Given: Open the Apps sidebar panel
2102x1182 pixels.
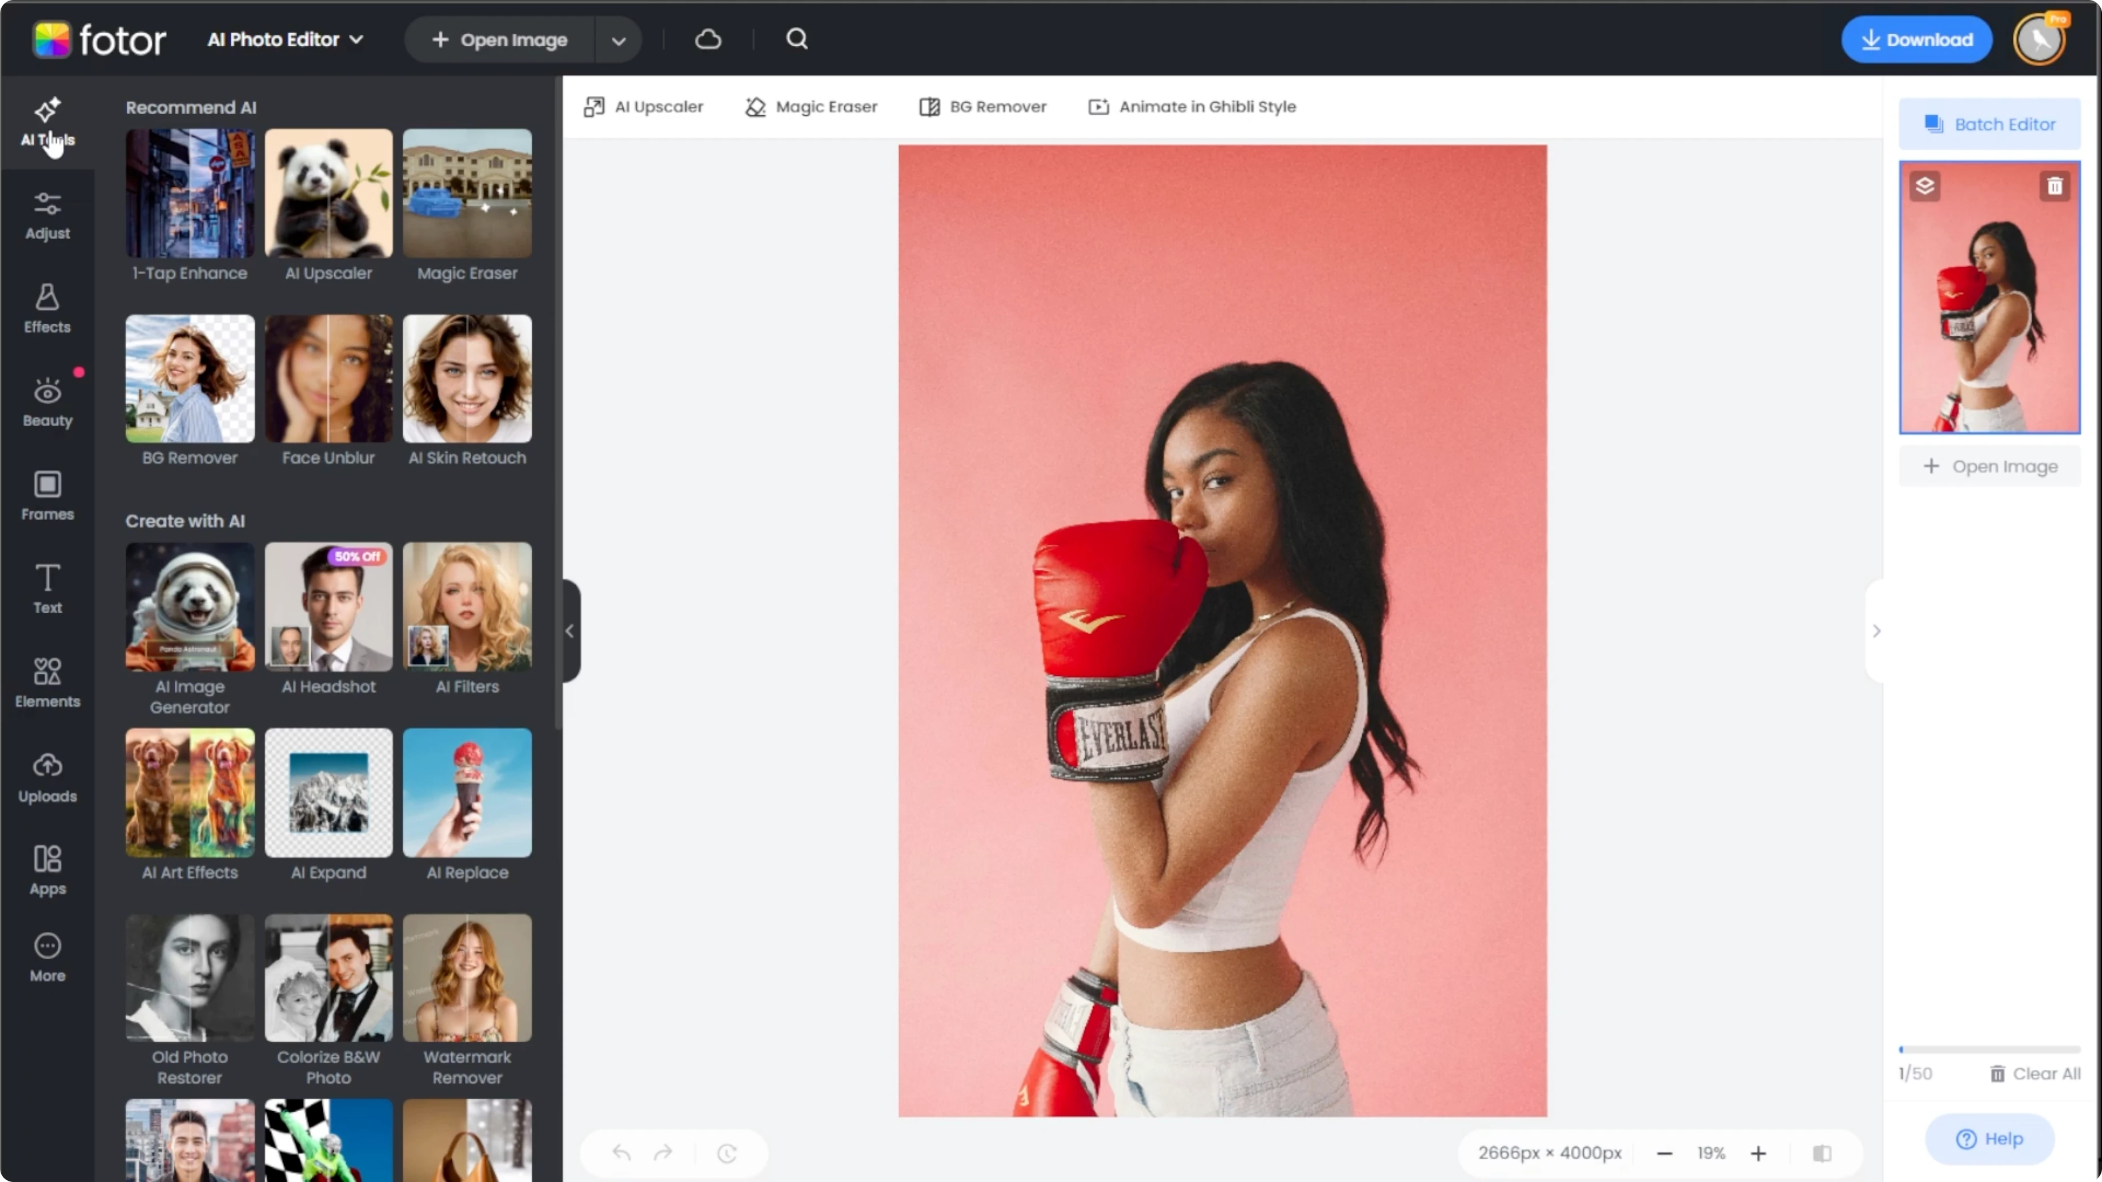Looking at the screenshot, I should (x=47, y=870).
